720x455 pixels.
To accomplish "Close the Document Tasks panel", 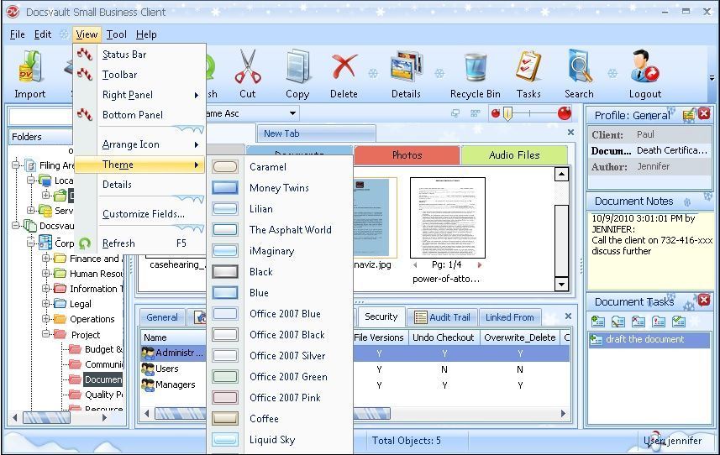I will pos(704,301).
